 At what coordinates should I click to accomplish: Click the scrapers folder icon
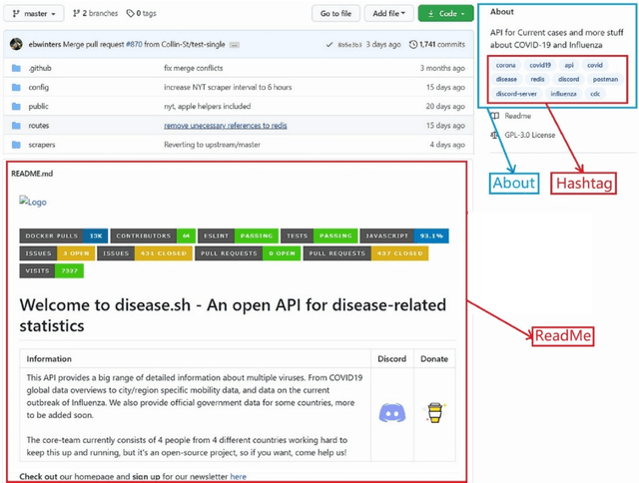point(16,145)
